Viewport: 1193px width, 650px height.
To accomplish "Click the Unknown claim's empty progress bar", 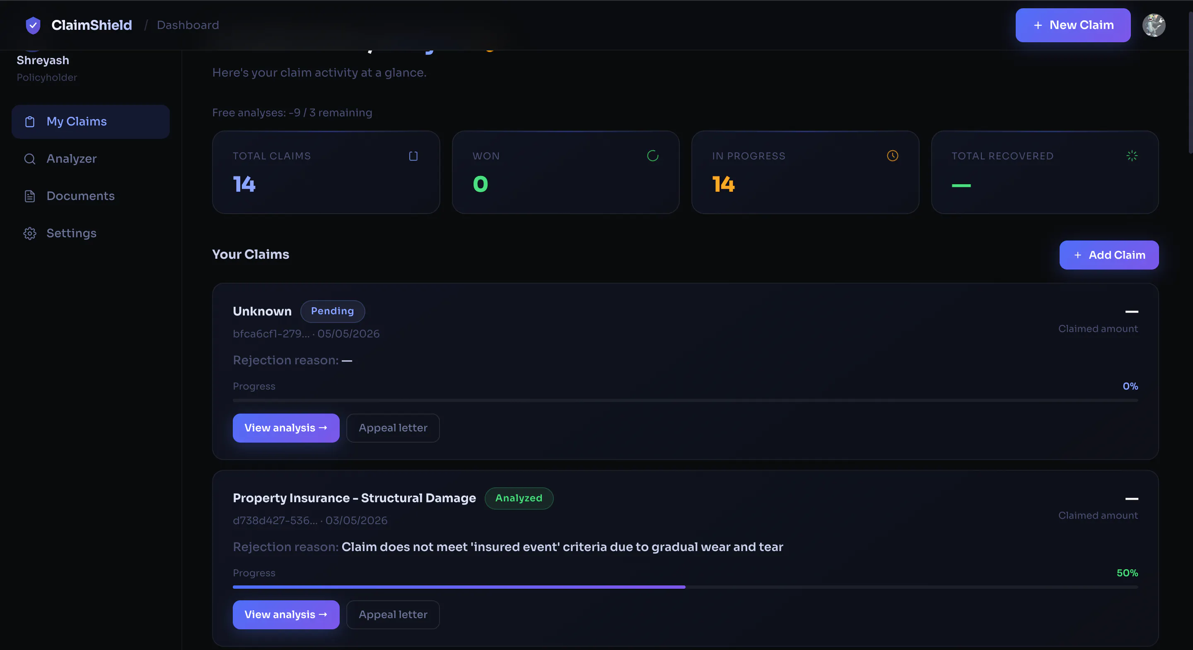I will click(x=686, y=400).
